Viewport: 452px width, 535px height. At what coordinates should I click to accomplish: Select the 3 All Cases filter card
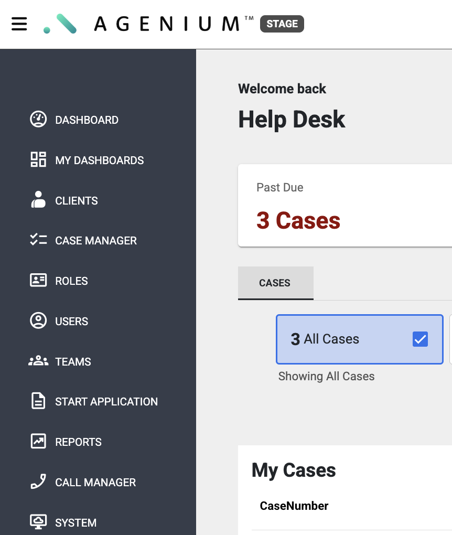(346, 339)
